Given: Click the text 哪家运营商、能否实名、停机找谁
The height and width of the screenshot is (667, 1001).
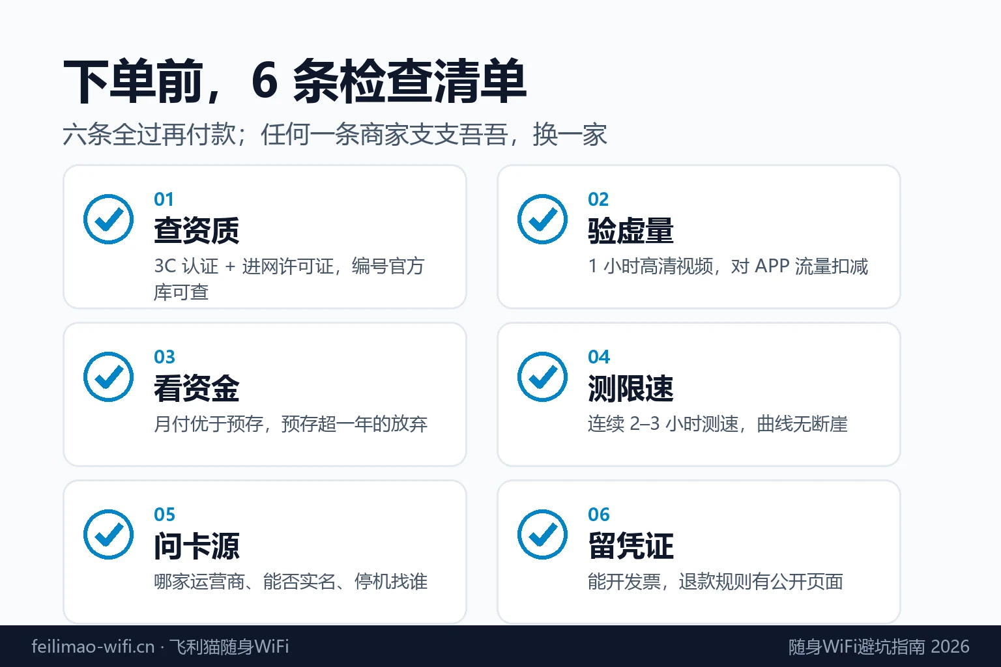Looking at the screenshot, I should coord(291,582).
